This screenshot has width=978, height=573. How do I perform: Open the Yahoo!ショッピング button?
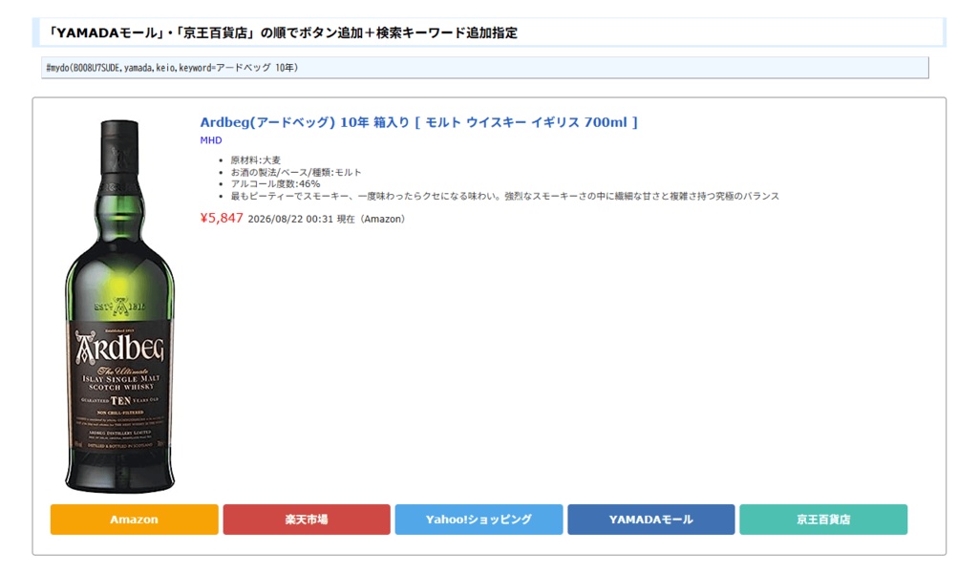point(478,520)
